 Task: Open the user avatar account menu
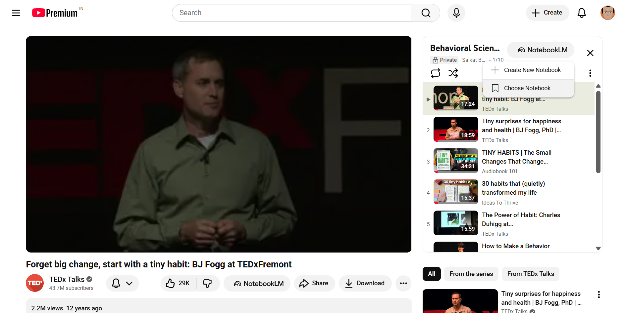[x=608, y=13]
